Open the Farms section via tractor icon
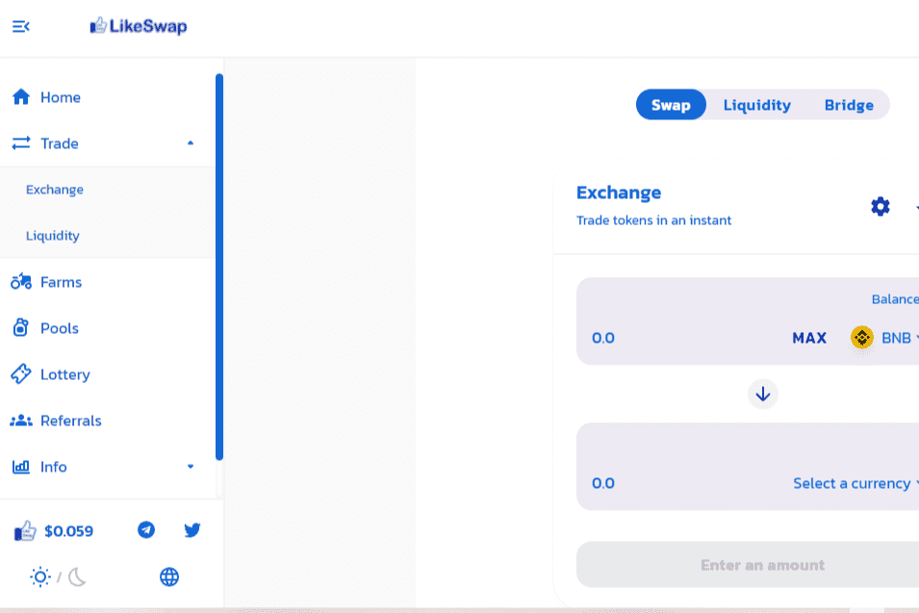This screenshot has width=919, height=613. coord(19,281)
